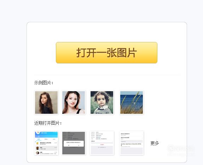Click the faint watermark logo bottom right
Viewport: 203px width, 165px height.
click(181, 149)
